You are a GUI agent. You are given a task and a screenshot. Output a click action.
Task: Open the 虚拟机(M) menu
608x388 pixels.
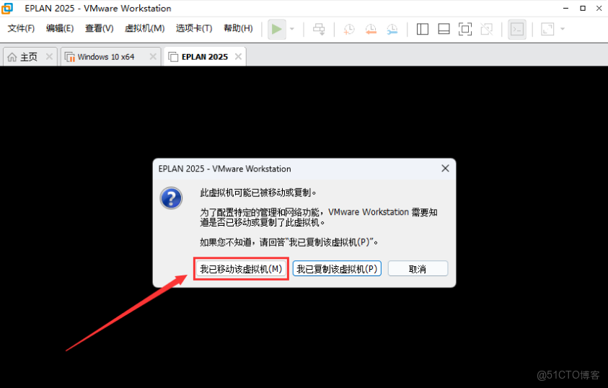145,28
